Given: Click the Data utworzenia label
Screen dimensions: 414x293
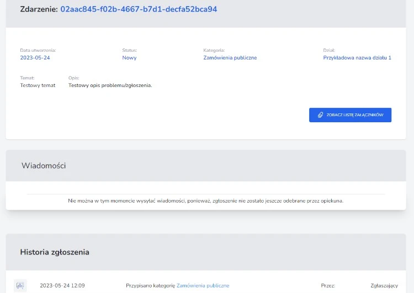Looking at the screenshot, I should coord(38,50).
